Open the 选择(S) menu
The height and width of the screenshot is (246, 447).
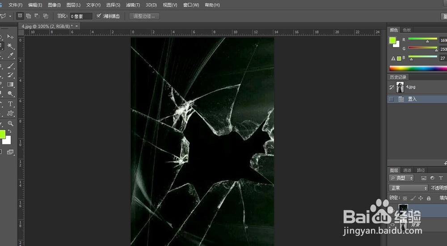(113, 5)
